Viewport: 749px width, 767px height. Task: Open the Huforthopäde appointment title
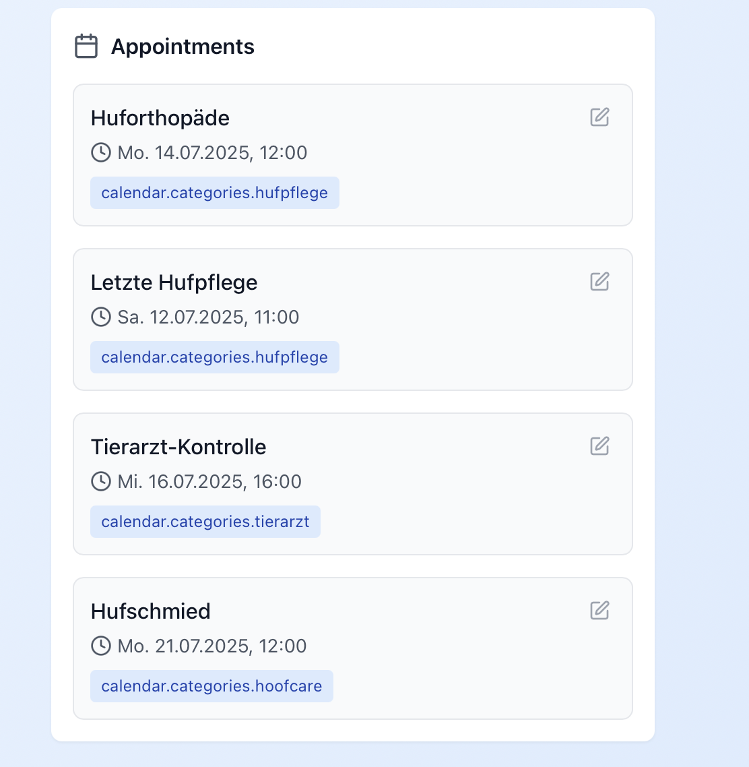[x=160, y=119]
